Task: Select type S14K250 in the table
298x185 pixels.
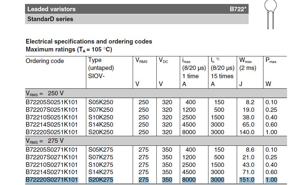Action: coord(101,124)
